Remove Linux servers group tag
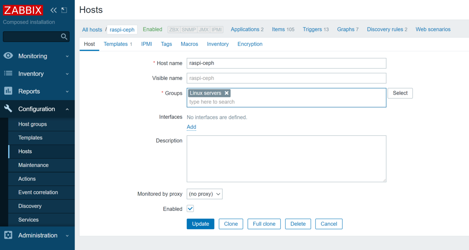The image size is (469, 250). (226, 93)
